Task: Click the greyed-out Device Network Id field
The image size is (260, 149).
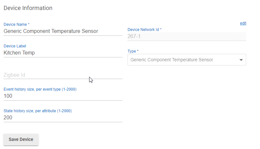Action: click(x=187, y=36)
